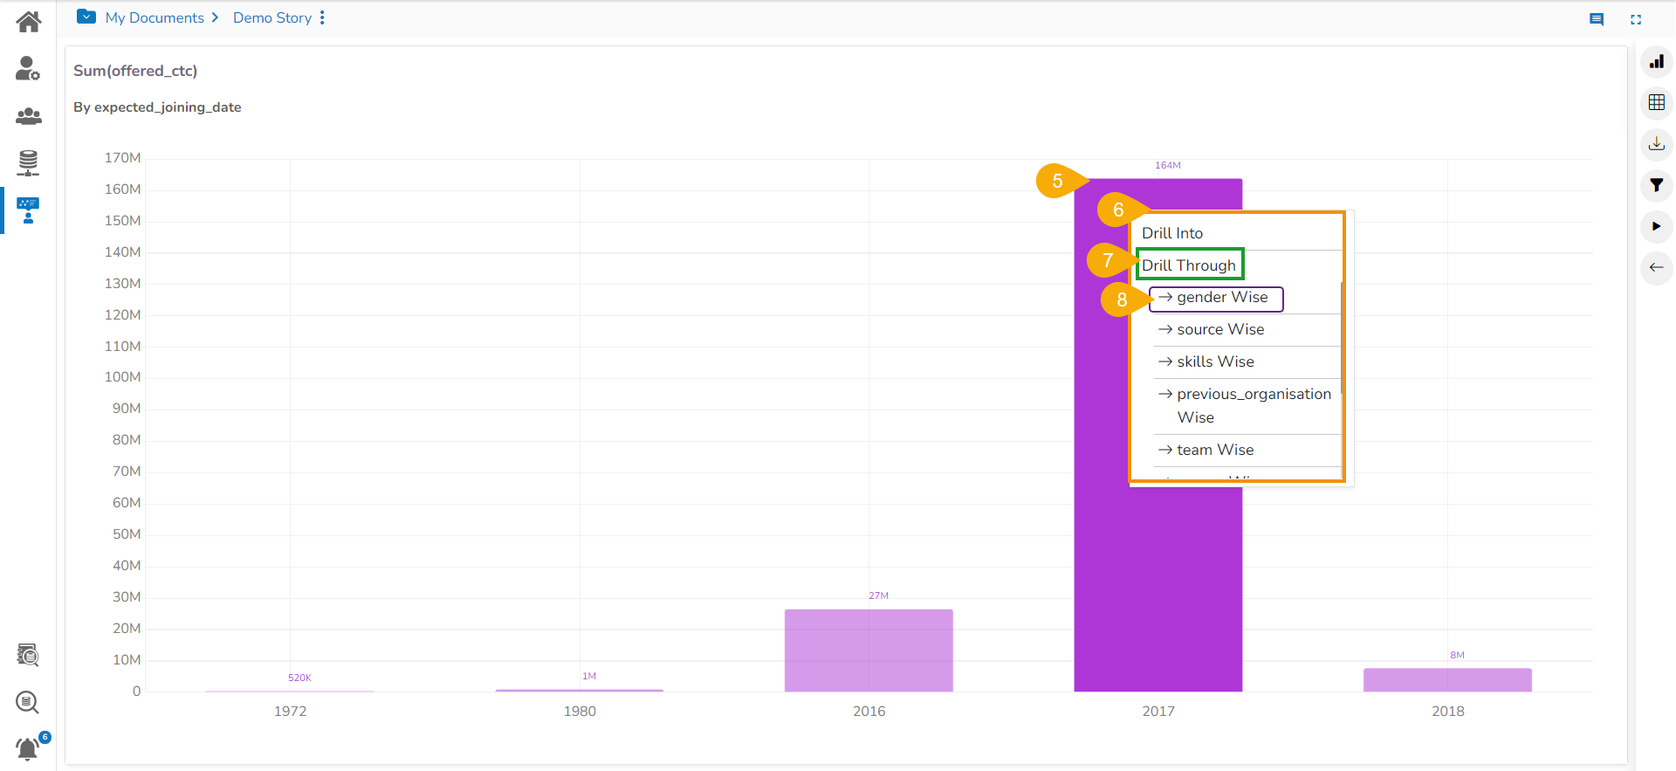Open the data center database icon

point(28,162)
